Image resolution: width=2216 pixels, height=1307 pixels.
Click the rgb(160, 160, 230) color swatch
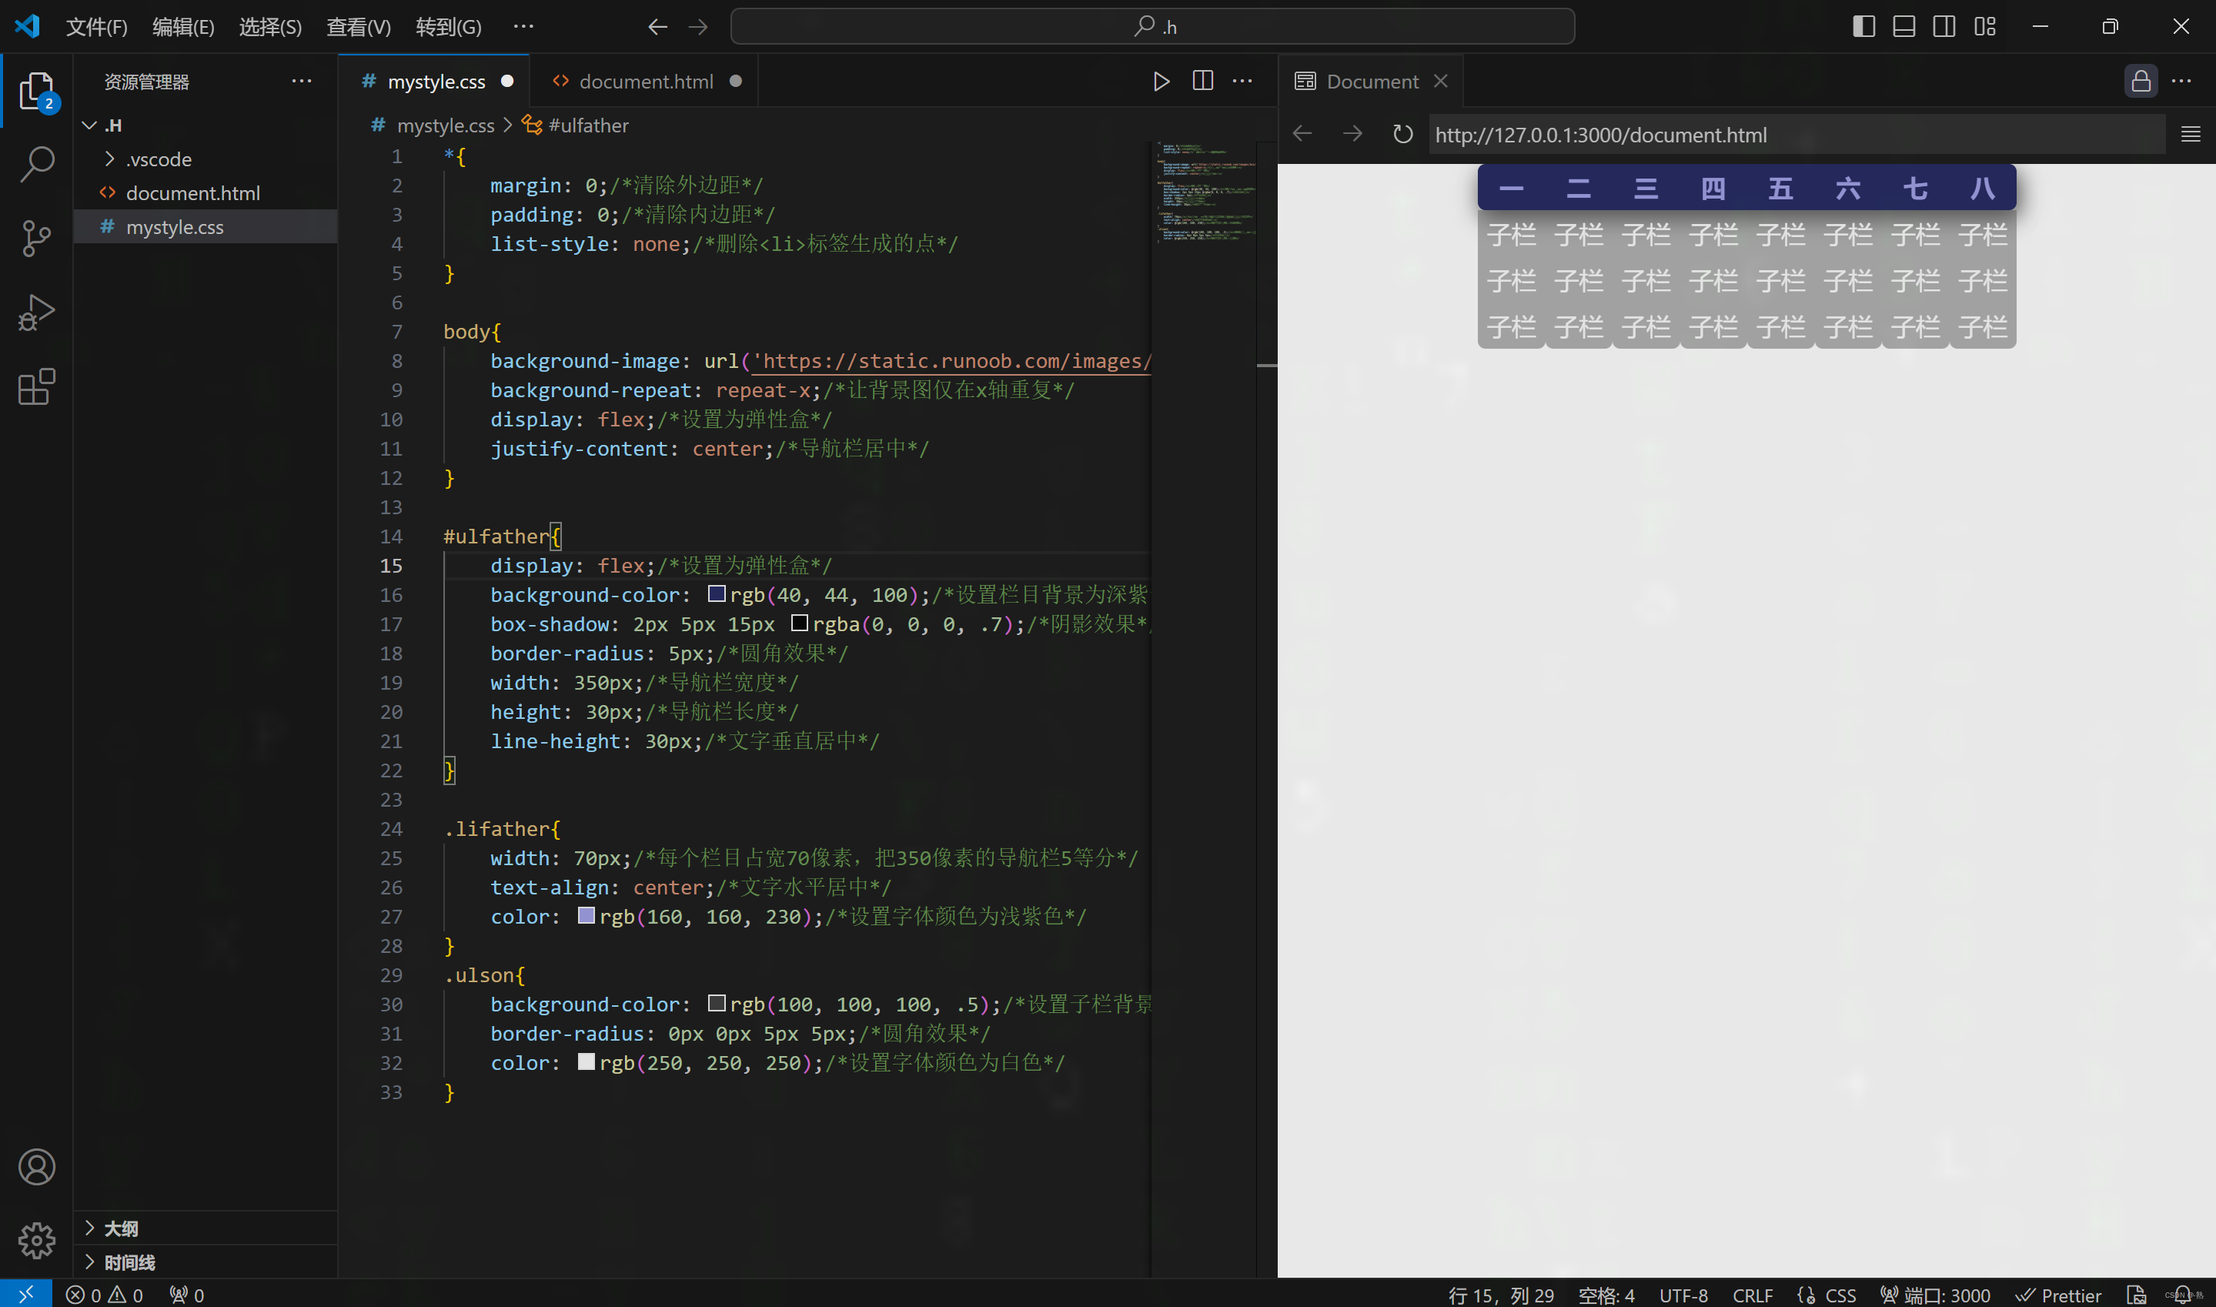click(x=587, y=916)
